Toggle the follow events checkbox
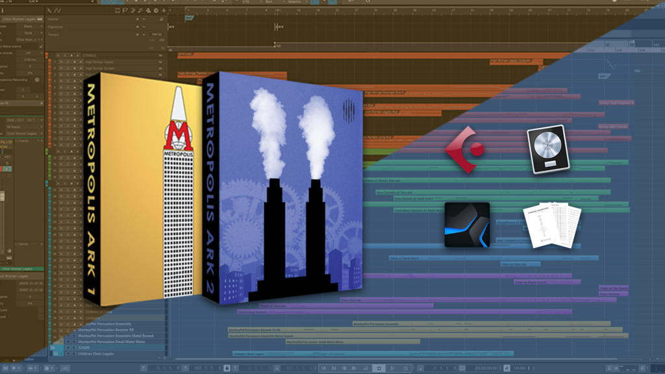This screenshot has width=665, height=374. tap(41, 46)
